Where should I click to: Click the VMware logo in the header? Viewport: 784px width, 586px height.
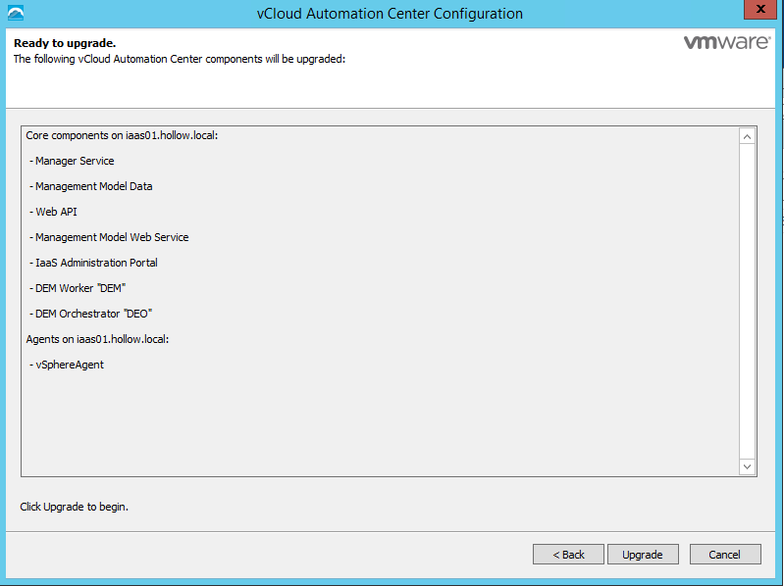726,43
